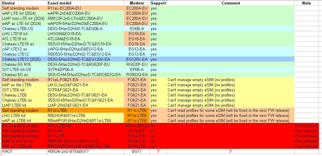Screen dimensions: 322x156
Task: Click red question mark in Comment column
Action: pos(230,151)
